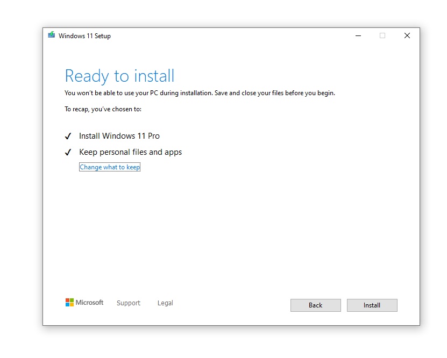The image size is (447, 358).
Task: Close the Windows 11 Setup window
Action: tap(407, 35)
